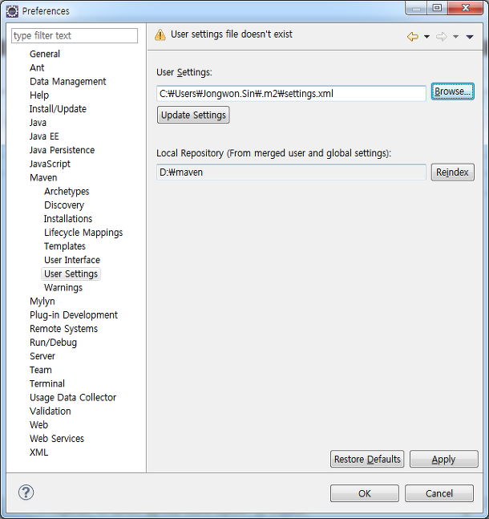Click the 'User Settings:' label

(184, 72)
